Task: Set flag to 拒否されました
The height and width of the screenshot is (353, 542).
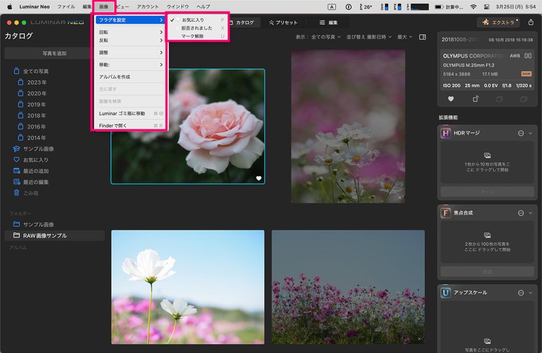Action: click(197, 28)
